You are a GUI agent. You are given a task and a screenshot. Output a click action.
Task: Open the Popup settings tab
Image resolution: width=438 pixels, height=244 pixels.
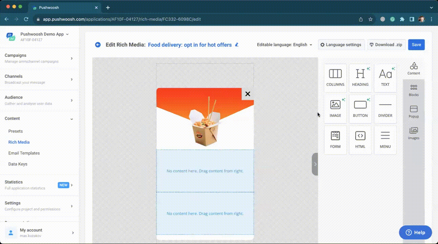point(414,112)
